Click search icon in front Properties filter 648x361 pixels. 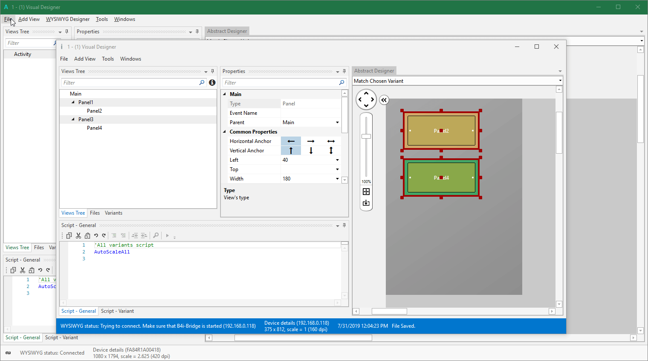click(x=341, y=82)
